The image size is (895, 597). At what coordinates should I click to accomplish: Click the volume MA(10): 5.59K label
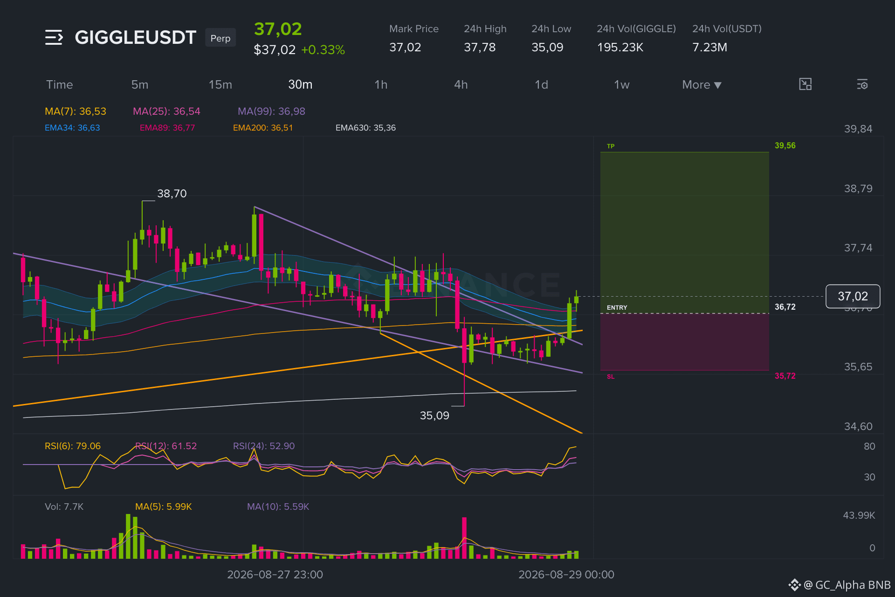tap(278, 507)
